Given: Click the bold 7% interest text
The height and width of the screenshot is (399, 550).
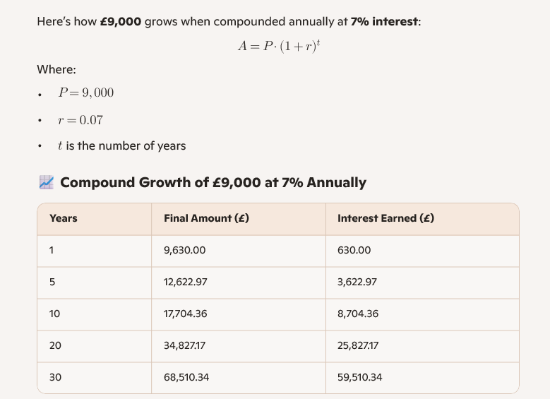Looking at the screenshot, I should coord(385,22).
